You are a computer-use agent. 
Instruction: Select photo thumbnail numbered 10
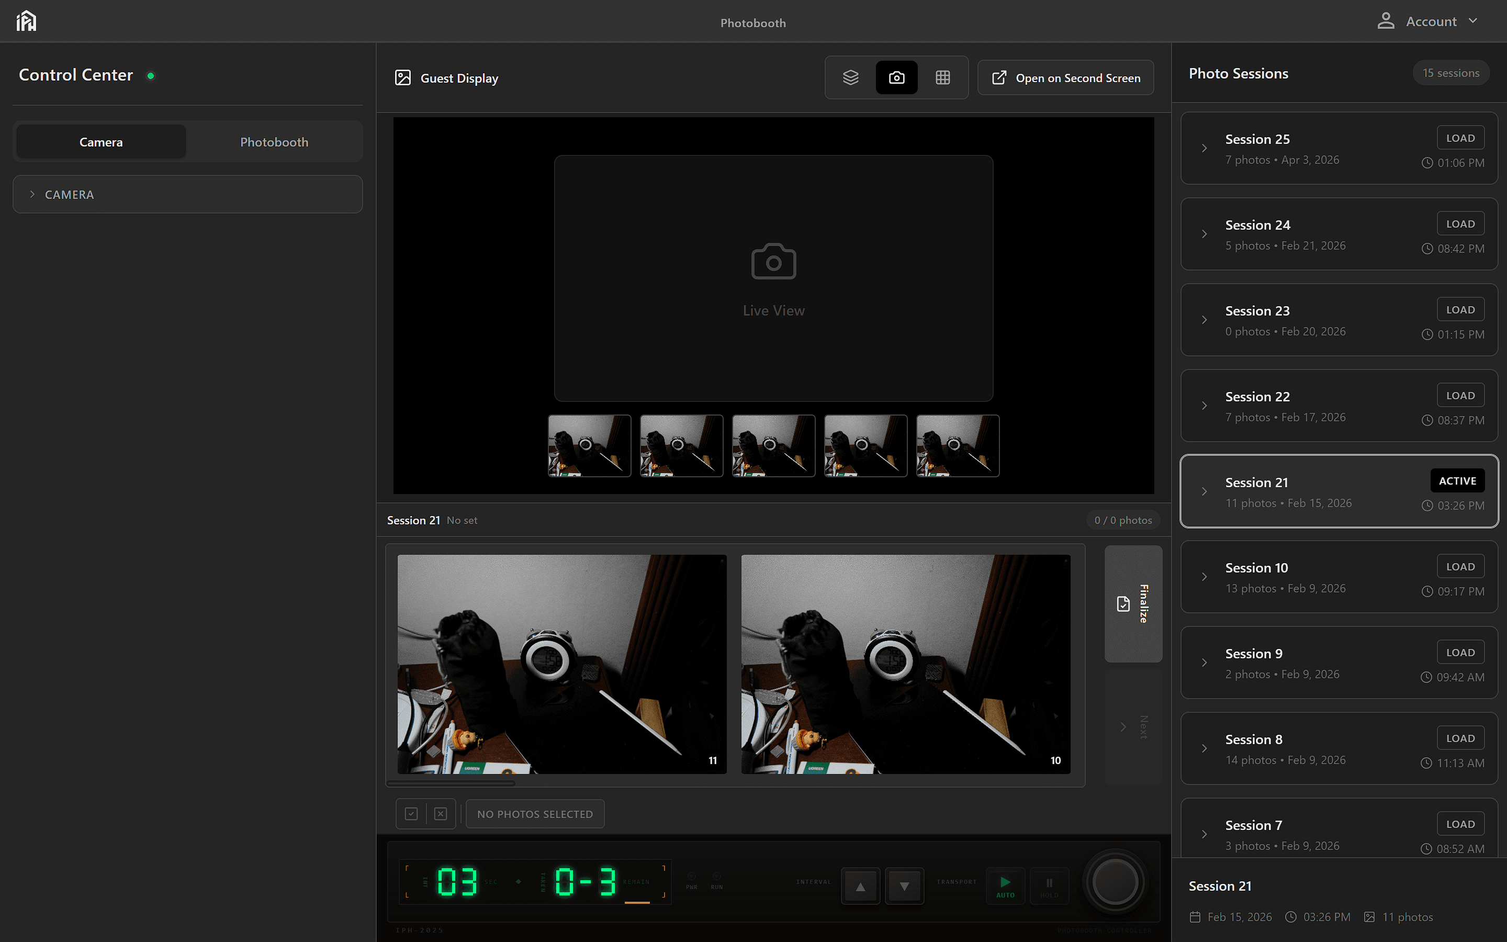(x=905, y=664)
